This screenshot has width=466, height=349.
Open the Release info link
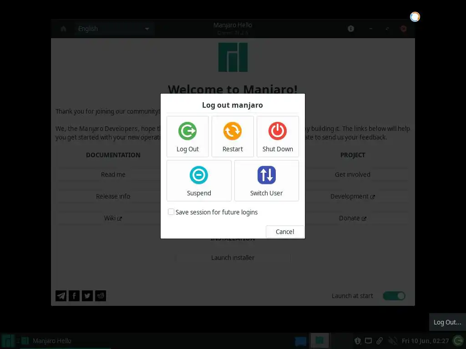click(x=113, y=196)
